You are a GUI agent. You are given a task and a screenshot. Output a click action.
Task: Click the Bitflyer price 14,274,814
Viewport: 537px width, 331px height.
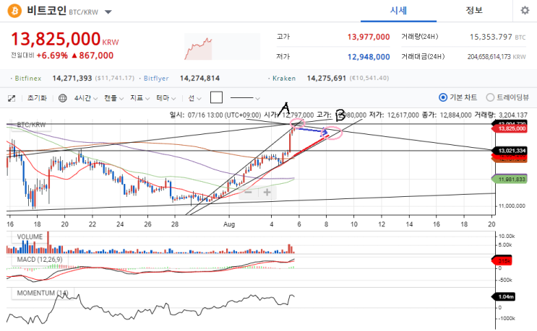(x=199, y=78)
